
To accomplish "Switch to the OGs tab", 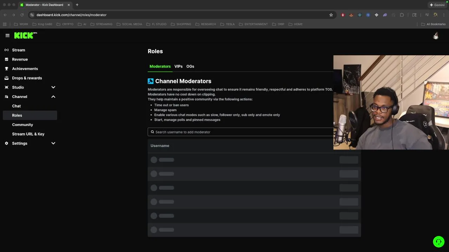I will tap(190, 66).
